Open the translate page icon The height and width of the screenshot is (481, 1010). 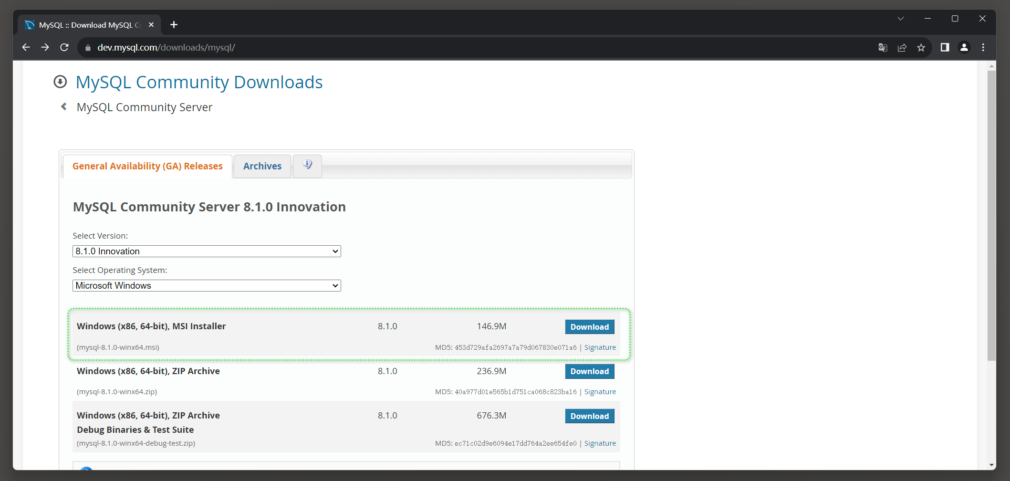coord(883,47)
